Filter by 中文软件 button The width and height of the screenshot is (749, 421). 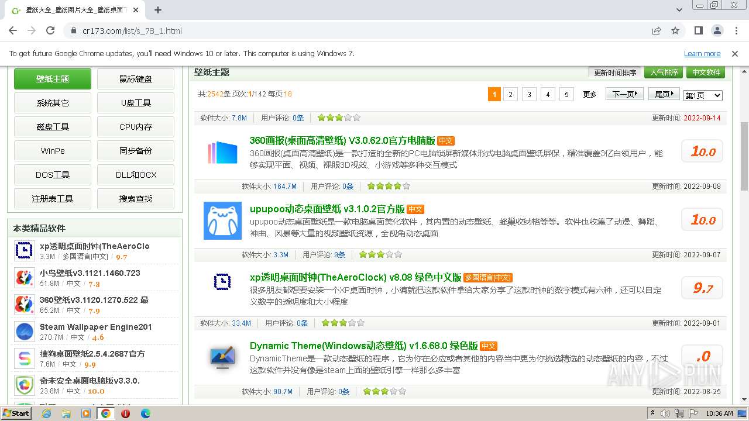point(706,73)
